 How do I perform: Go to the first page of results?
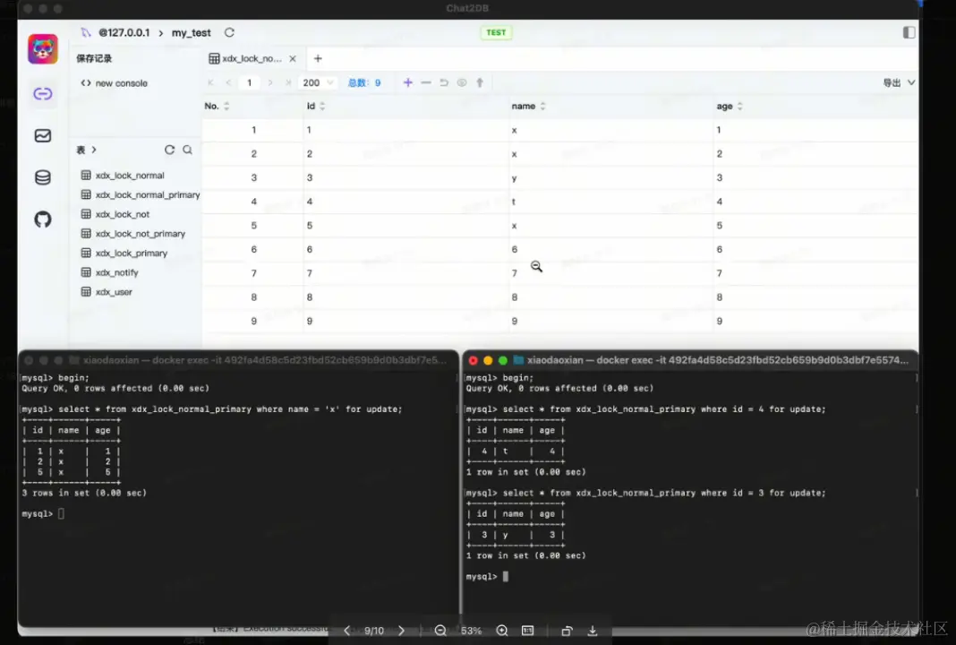(211, 82)
